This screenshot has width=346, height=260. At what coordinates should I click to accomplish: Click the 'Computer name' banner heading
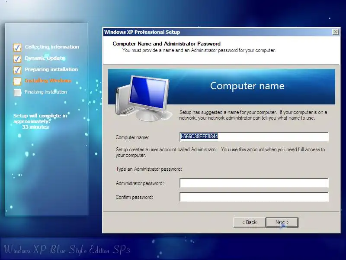pos(247,86)
